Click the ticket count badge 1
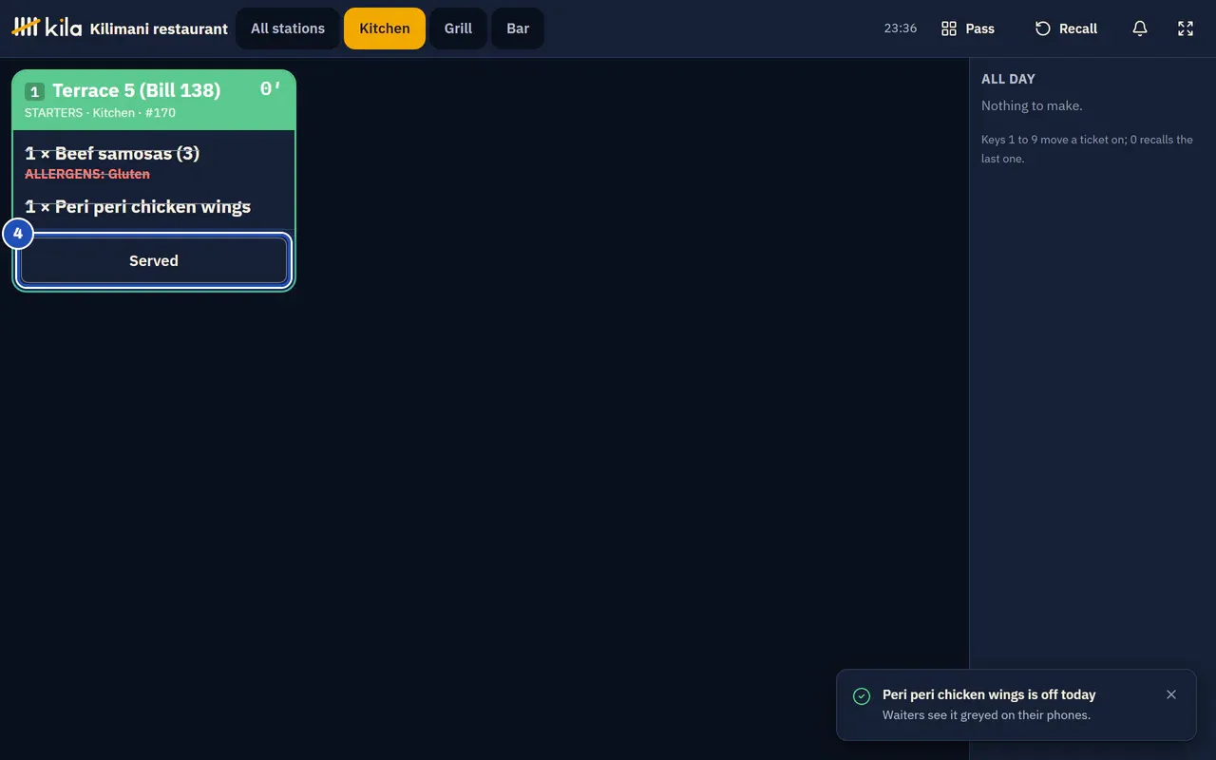The width and height of the screenshot is (1216, 760). tap(34, 92)
